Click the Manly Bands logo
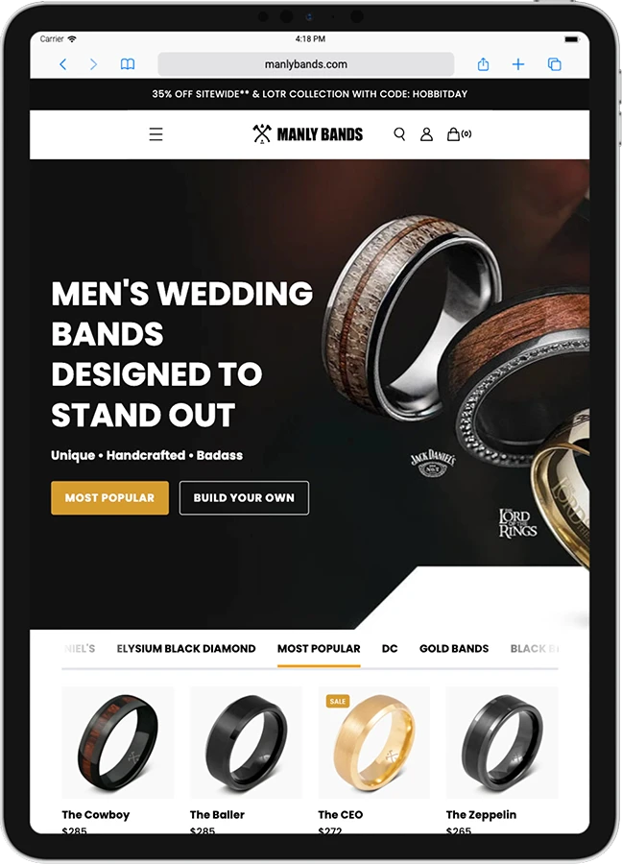The height and width of the screenshot is (864, 622). (307, 133)
